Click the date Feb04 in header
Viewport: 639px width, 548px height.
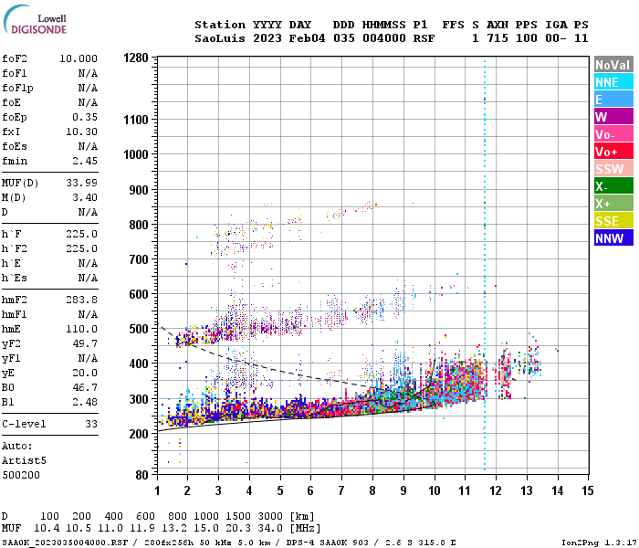point(308,38)
